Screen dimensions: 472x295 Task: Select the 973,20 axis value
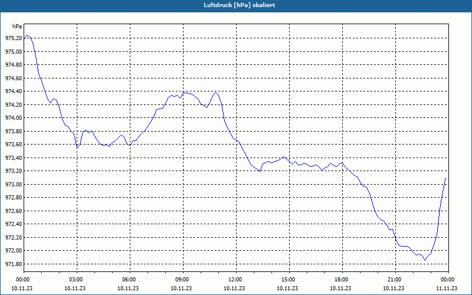point(14,171)
